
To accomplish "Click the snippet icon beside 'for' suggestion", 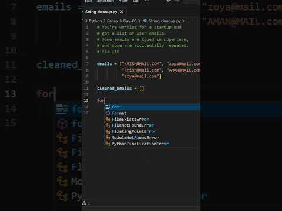I will click(x=108, y=107).
